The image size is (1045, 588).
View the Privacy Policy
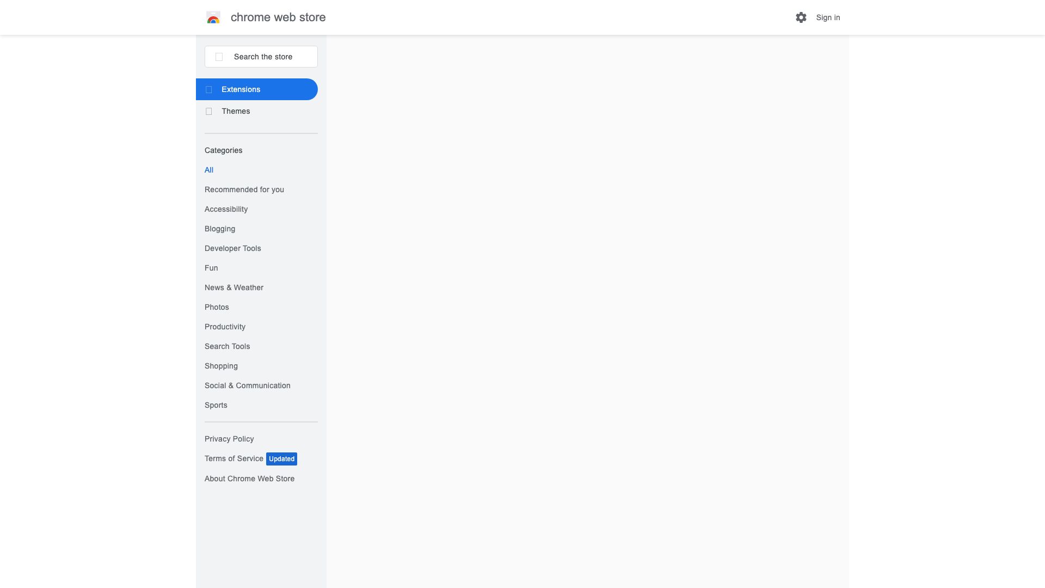click(x=229, y=439)
